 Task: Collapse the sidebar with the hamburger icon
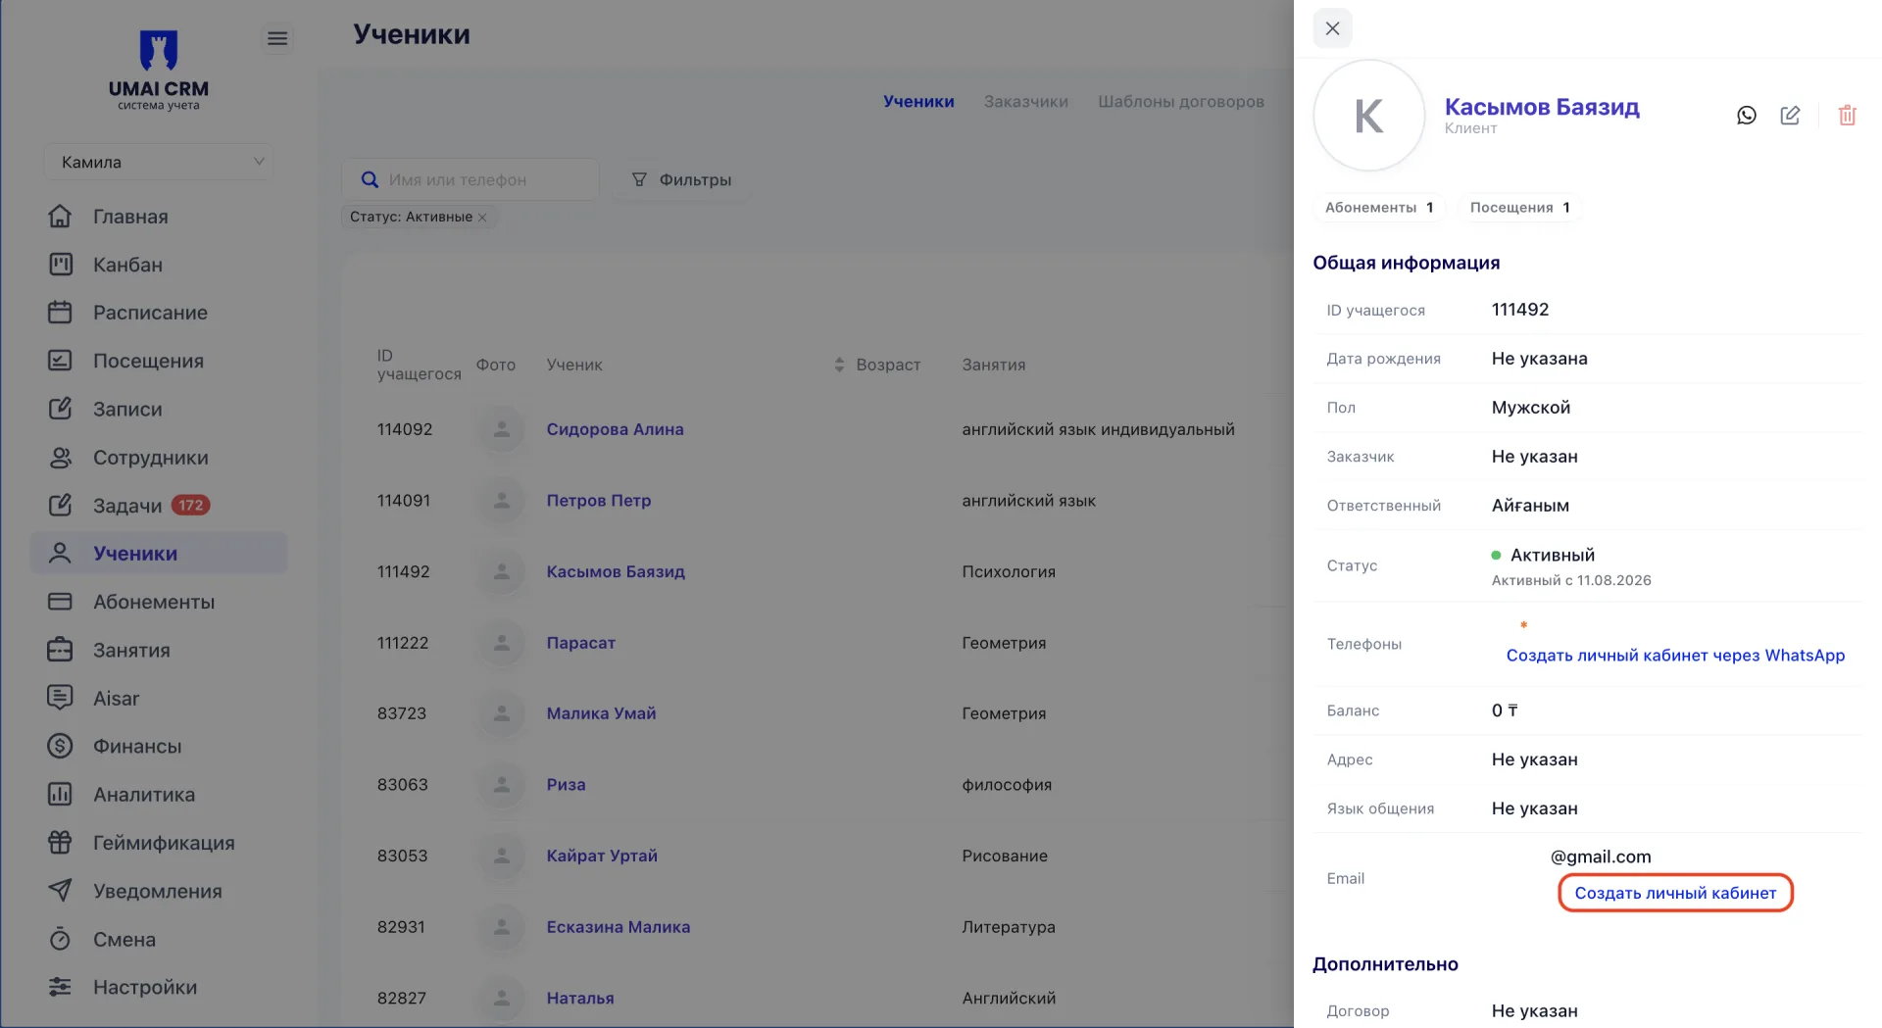pyautogui.click(x=277, y=38)
